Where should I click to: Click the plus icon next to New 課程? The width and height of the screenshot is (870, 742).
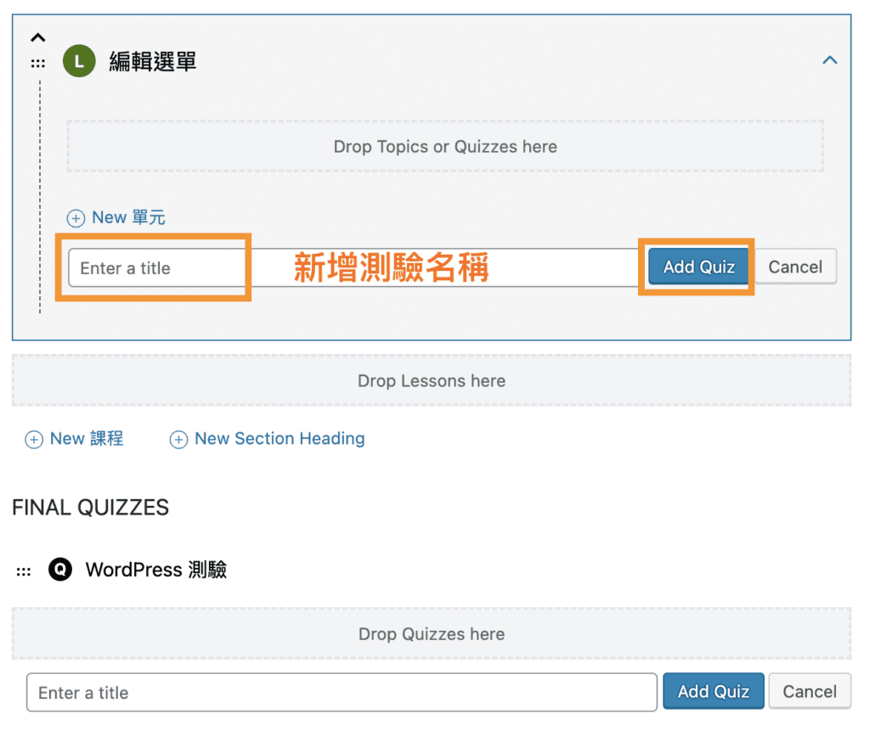pyautogui.click(x=34, y=440)
